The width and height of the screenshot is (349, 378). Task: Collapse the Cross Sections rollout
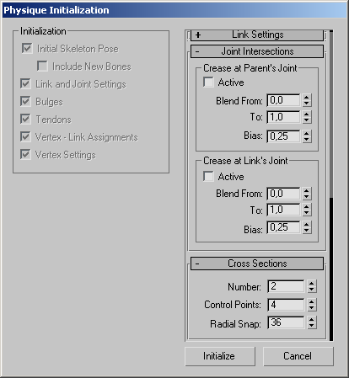[257, 264]
